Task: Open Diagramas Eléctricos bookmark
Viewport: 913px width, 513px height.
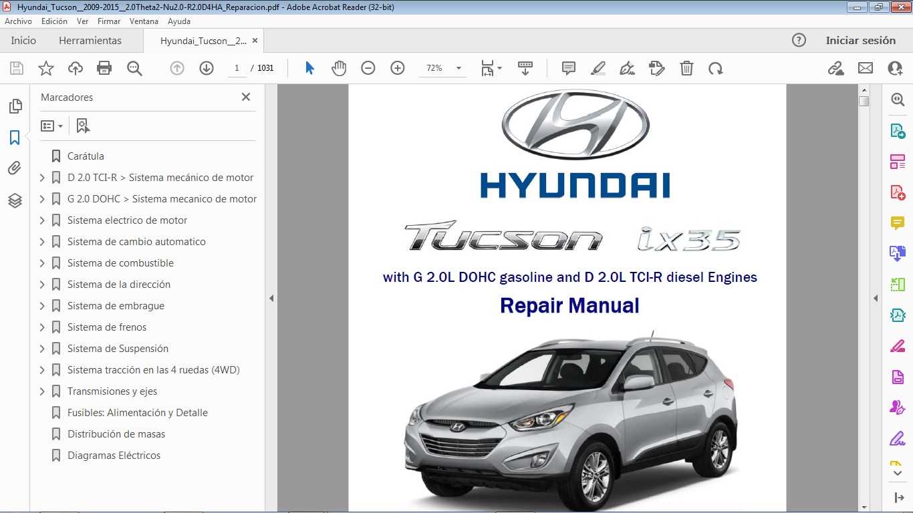Action: click(114, 456)
